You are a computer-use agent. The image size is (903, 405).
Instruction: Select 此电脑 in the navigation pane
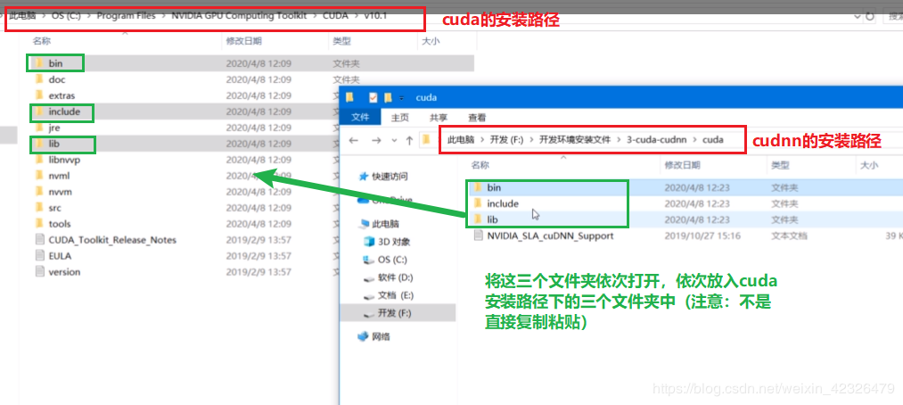(385, 224)
